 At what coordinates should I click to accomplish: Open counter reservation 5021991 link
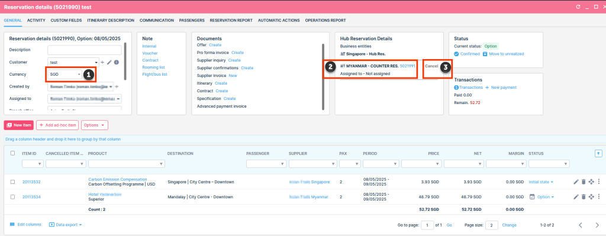pos(407,66)
